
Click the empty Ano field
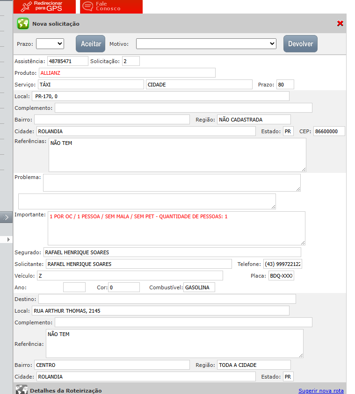pyautogui.click(x=74, y=287)
